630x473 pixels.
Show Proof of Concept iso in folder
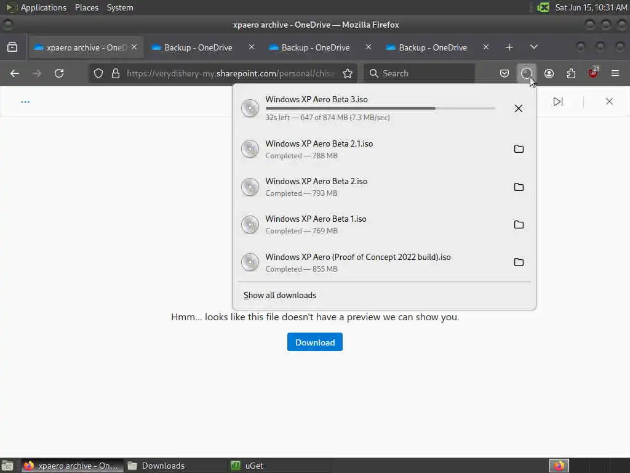pyautogui.click(x=519, y=262)
